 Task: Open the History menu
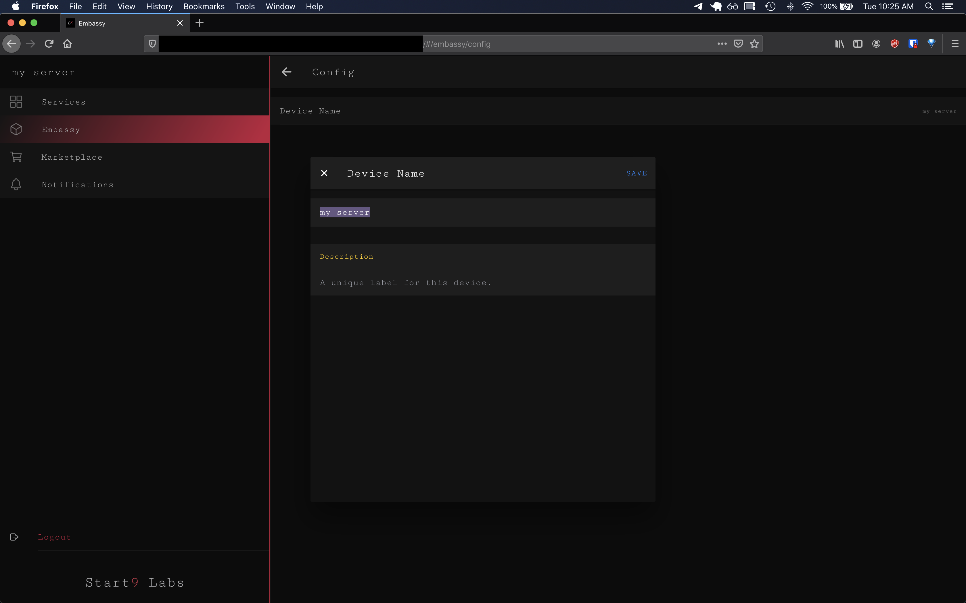tap(159, 6)
